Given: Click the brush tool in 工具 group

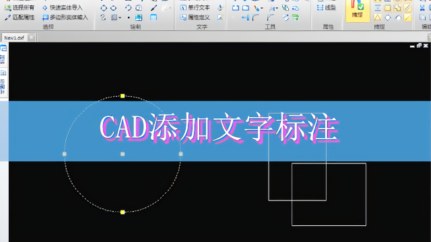Looking at the screenshot, I should pos(257,8).
